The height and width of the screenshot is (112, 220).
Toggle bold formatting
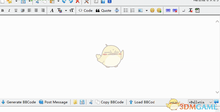(x=3, y=10)
